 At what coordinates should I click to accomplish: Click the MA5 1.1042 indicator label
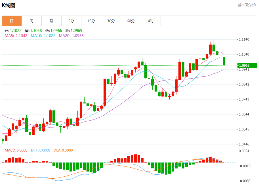click(x=16, y=36)
